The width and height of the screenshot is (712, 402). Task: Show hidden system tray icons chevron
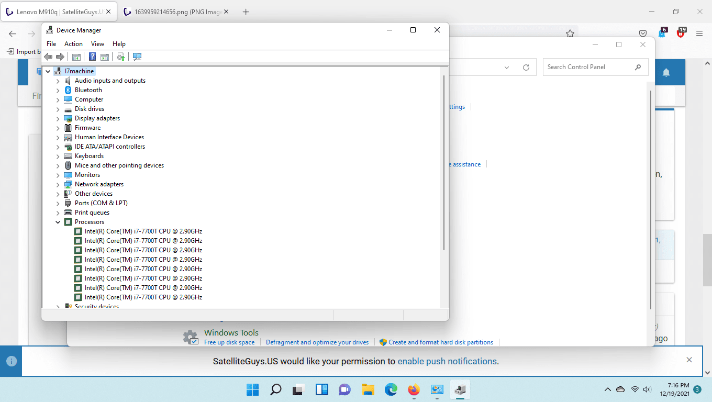tap(608, 389)
